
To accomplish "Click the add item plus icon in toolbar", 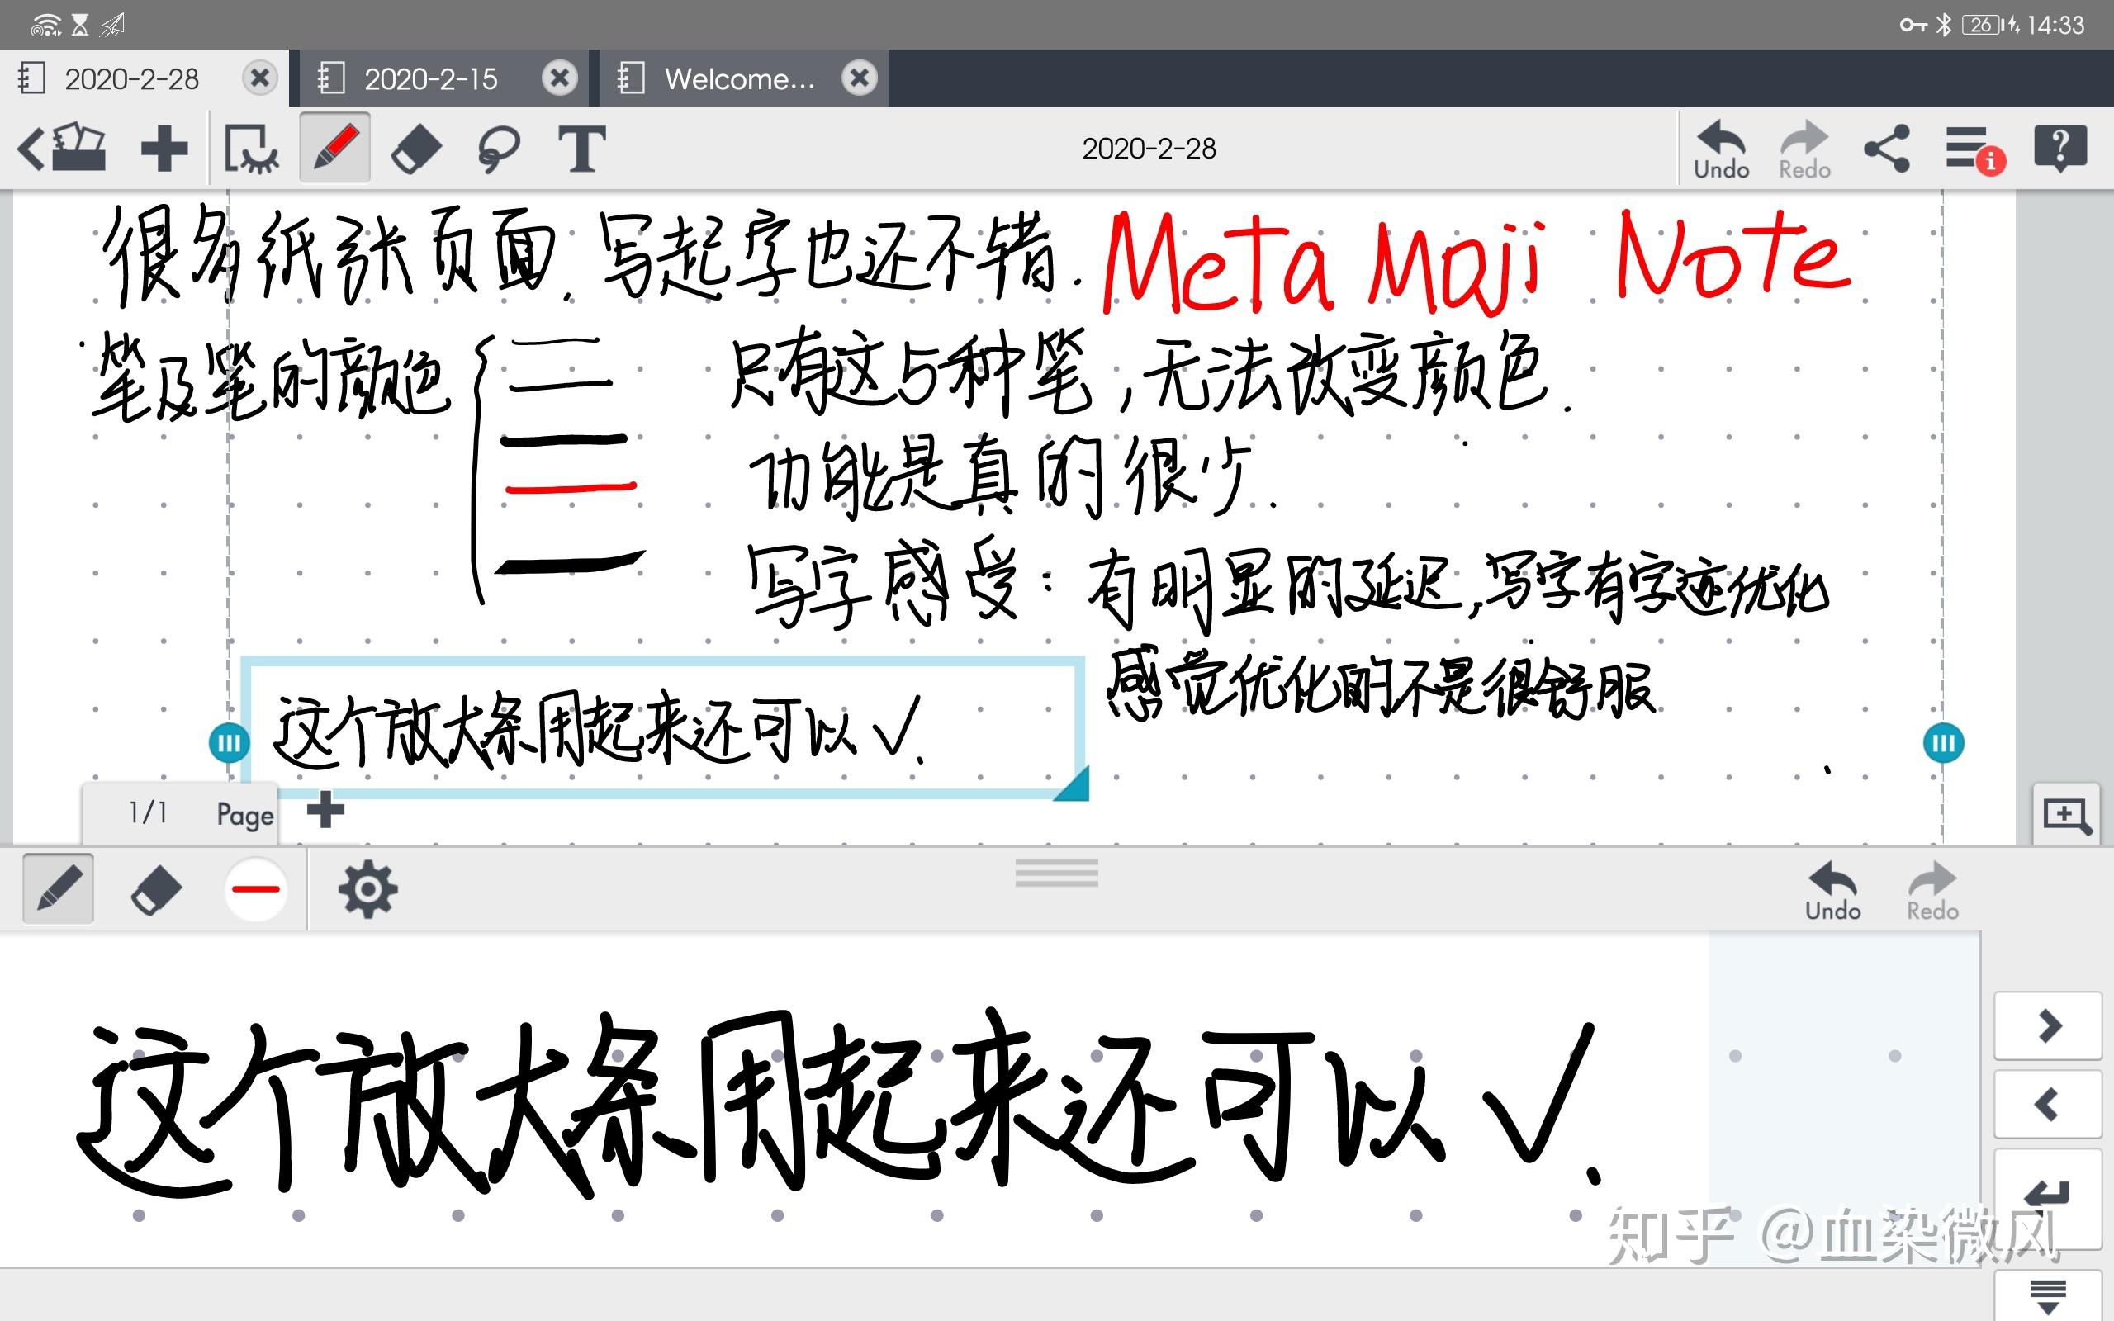I will coord(164,149).
